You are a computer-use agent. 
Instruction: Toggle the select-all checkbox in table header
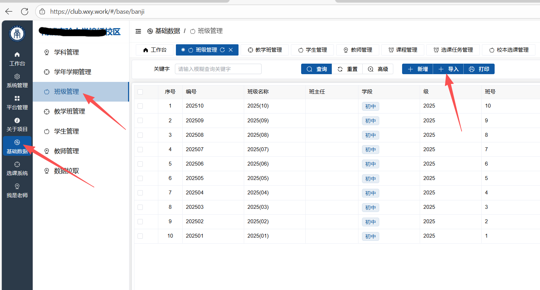[140, 92]
